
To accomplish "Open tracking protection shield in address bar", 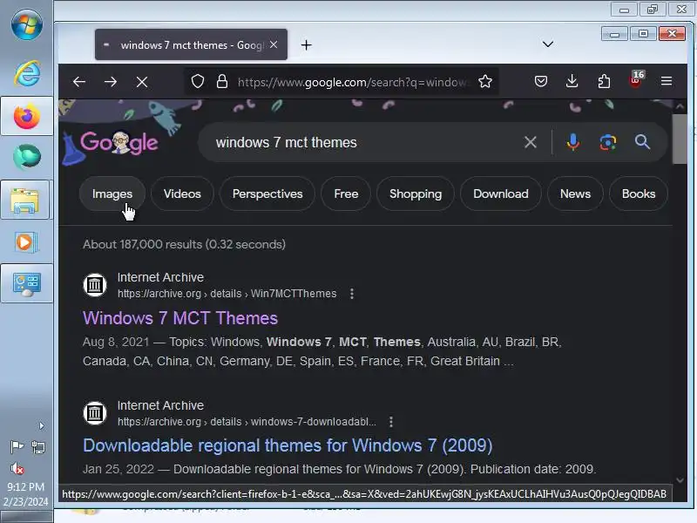I will pos(198,81).
